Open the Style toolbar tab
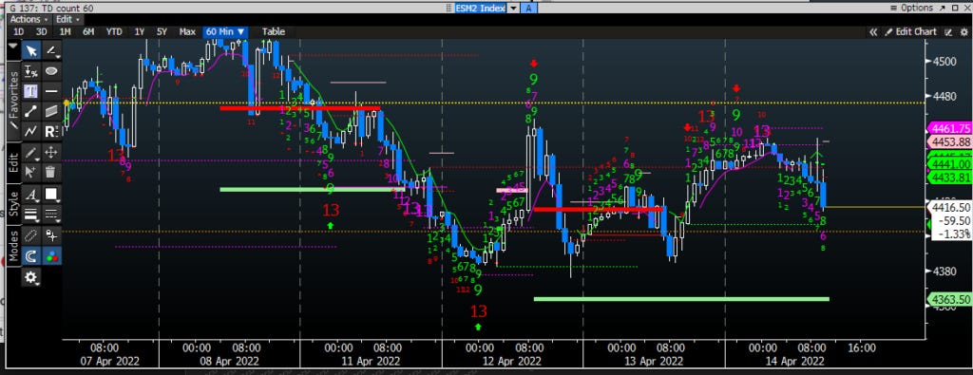Image resolution: width=973 pixels, height=375 pixels. tap(13, 203)
